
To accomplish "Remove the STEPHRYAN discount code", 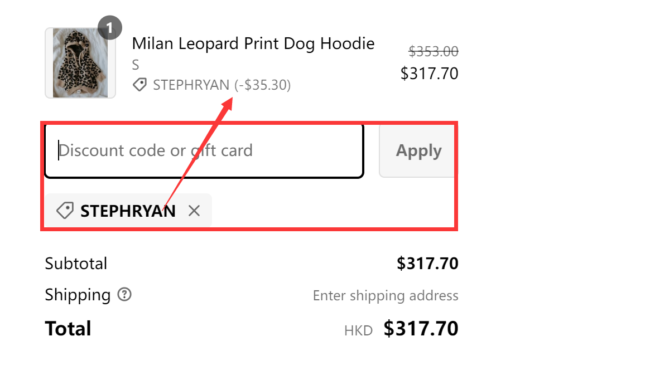I will [x=194, y=210].
